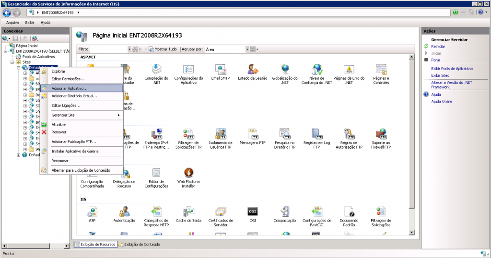This screenshot has height=258, width=491.
Task: Click the create-connection globe icon in Conexões toolbar
Action: point(5,38)
